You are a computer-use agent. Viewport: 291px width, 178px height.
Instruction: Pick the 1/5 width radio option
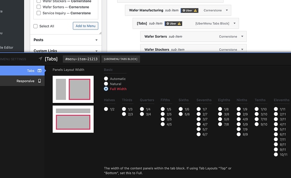163,109
